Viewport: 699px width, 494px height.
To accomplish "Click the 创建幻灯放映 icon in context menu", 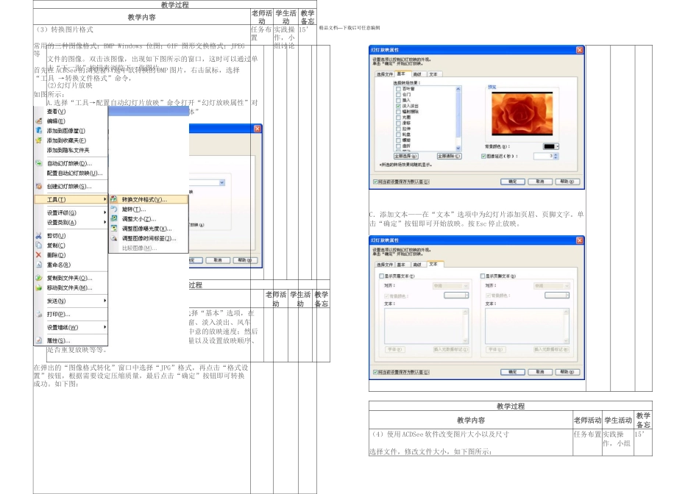I will 39,186.
